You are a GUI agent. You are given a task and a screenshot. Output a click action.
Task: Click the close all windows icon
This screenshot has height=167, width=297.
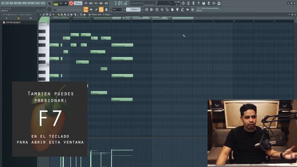[x=187, y=9]
